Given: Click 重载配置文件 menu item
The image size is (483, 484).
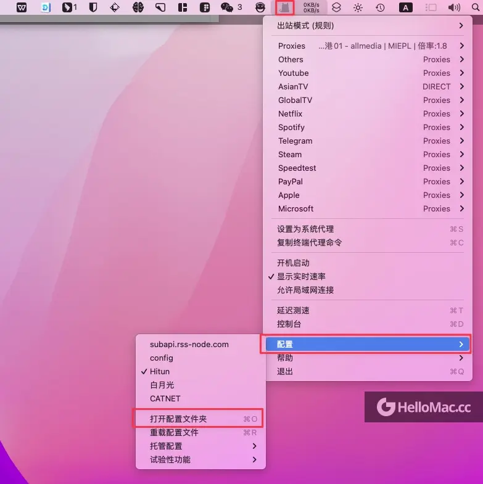Looking at the screenshot, I should (x=200, y=432).
